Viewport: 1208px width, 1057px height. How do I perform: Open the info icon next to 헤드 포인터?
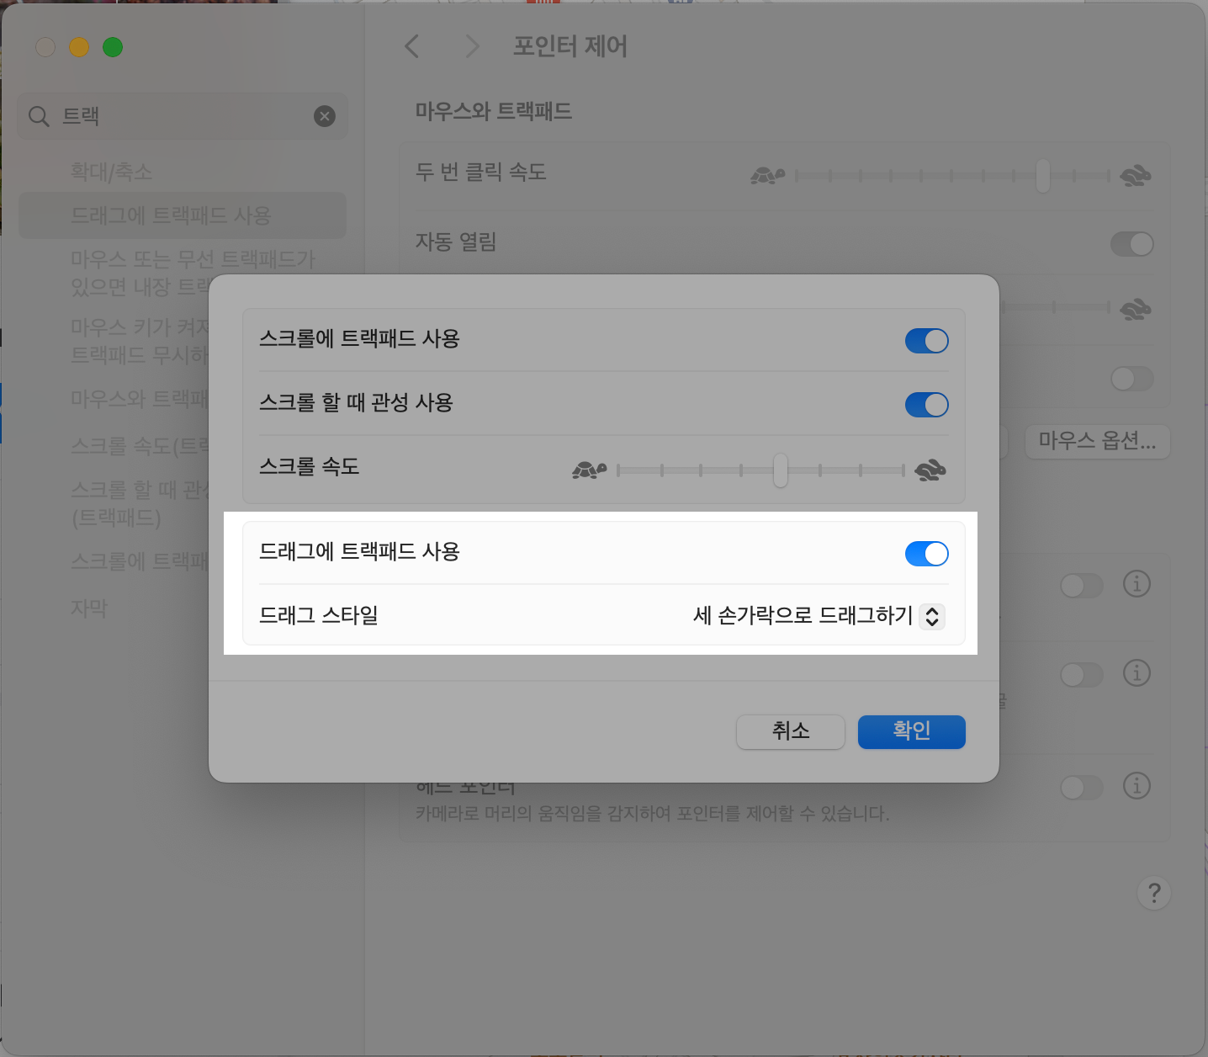coord(1136,785)
